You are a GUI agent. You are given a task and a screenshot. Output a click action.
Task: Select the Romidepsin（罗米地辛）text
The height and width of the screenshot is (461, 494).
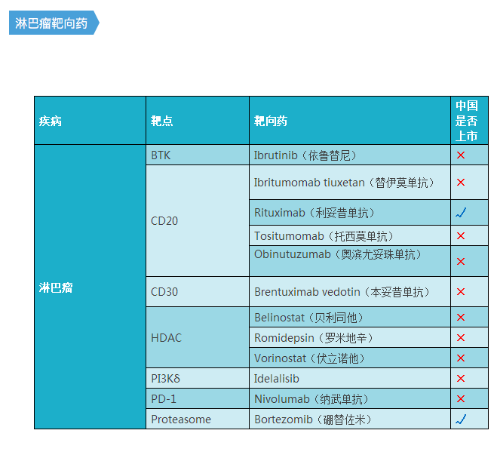point(314,338)
